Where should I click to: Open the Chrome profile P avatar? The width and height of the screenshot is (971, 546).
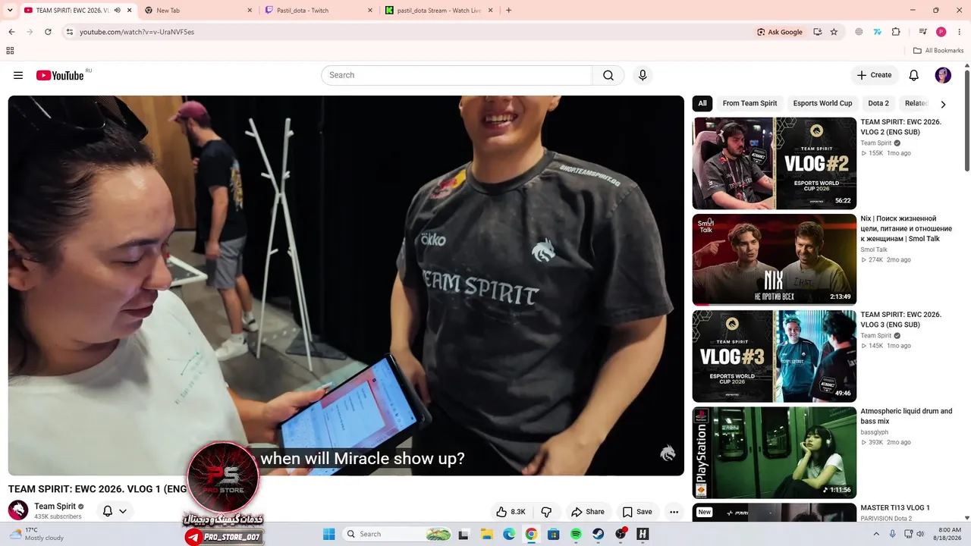pyautogui.click(x=941, y=32)
